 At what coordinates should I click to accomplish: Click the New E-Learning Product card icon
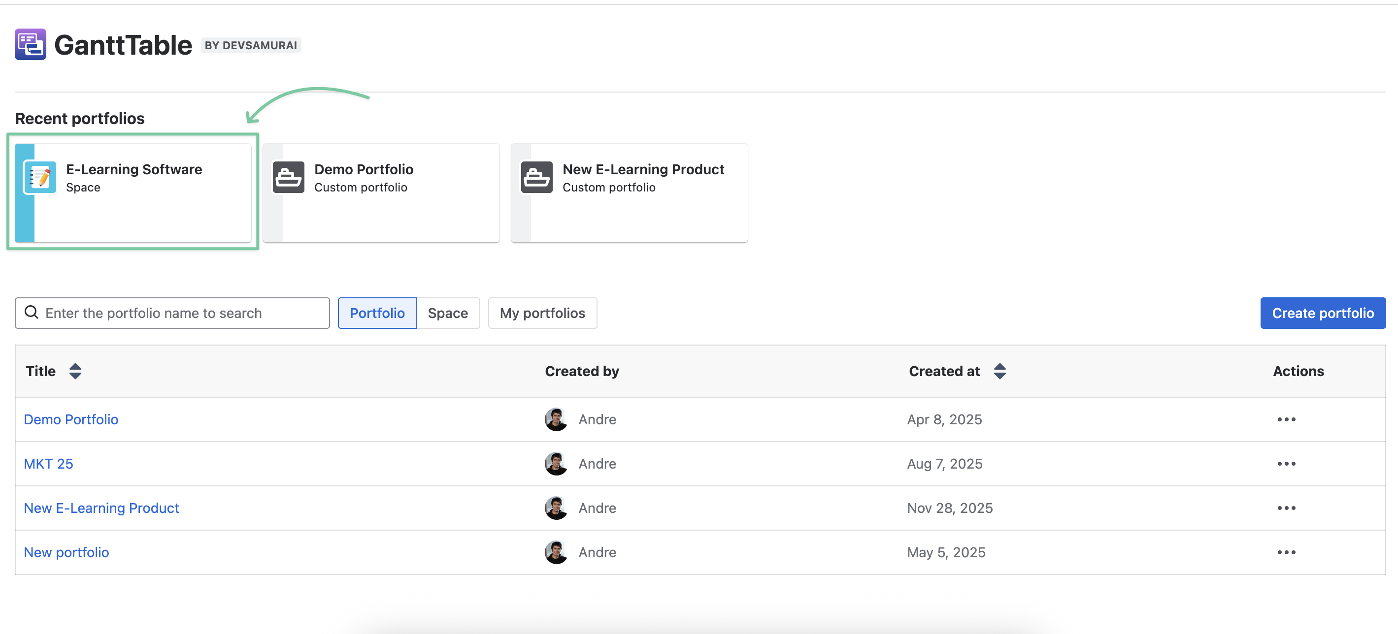537,177
